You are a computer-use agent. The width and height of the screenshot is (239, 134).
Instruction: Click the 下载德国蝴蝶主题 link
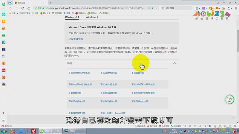(x=109, y=93)
